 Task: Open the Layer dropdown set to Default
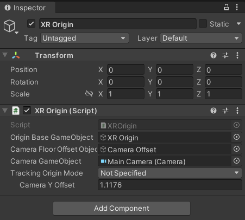tap(201, 38)
